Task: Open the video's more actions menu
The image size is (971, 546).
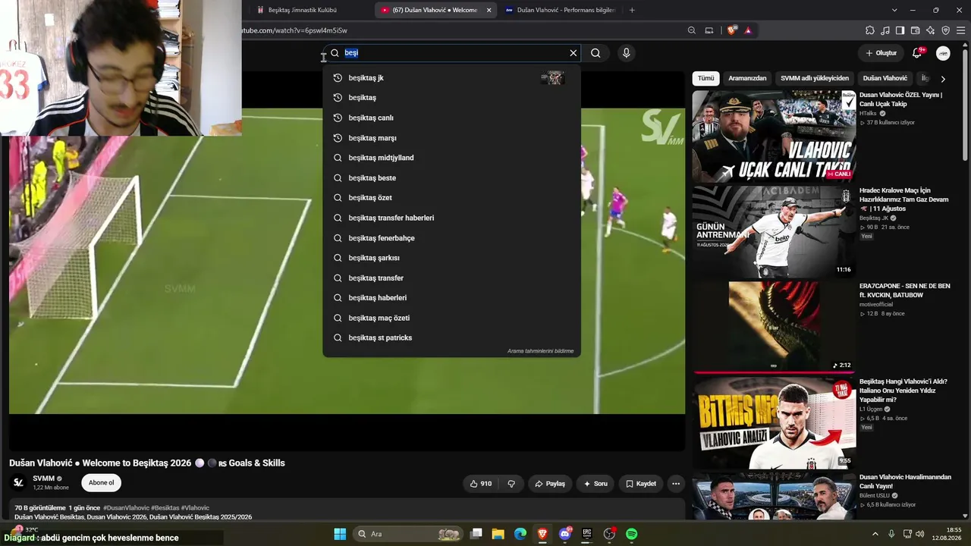Action: click(x=676, y=484)
